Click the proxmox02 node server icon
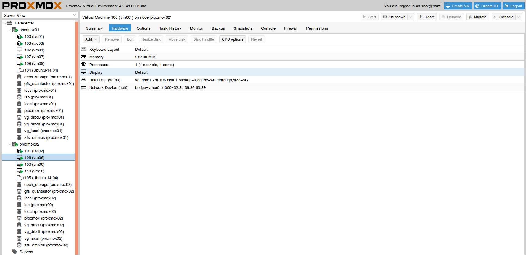Viewport: 526px width, 255px height. 15,144
